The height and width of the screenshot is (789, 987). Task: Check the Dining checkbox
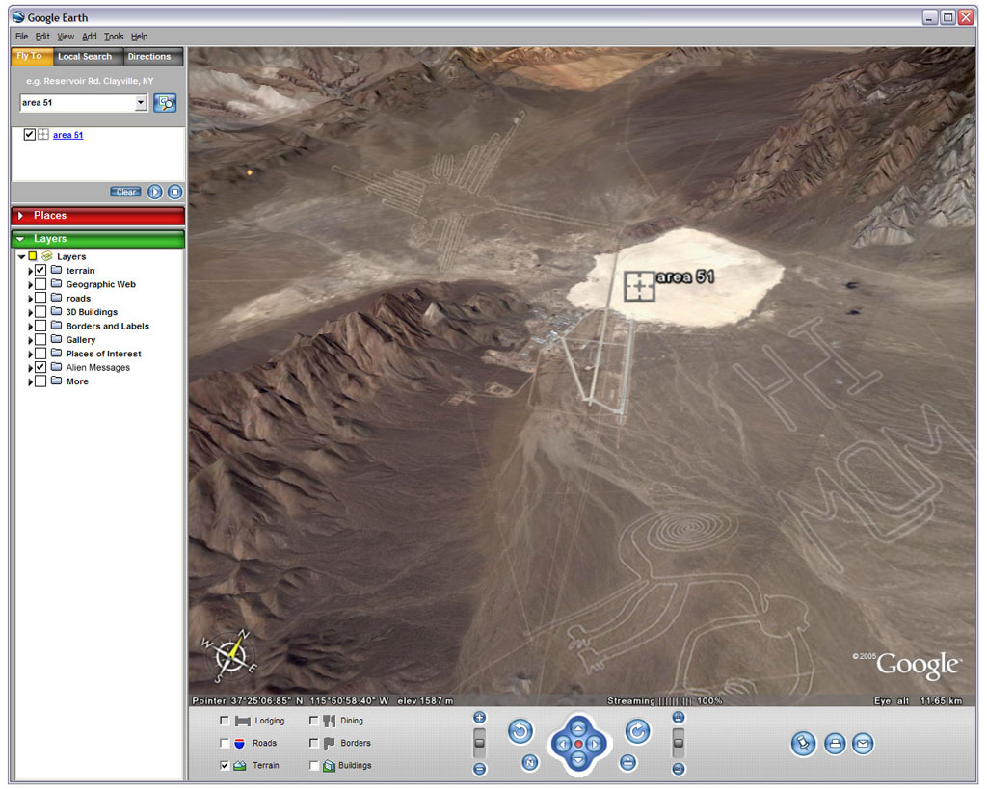tap(313, 721)
